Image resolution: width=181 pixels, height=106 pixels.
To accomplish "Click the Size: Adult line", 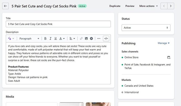I will 14,81.
